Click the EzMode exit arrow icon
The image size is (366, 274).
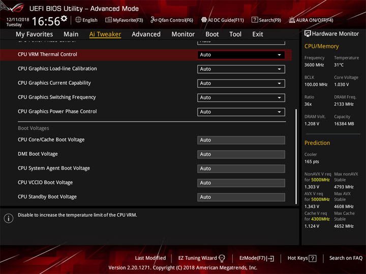(x=270, y=258)
